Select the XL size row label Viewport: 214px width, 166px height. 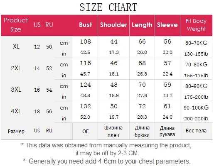[x=16, y=46]
